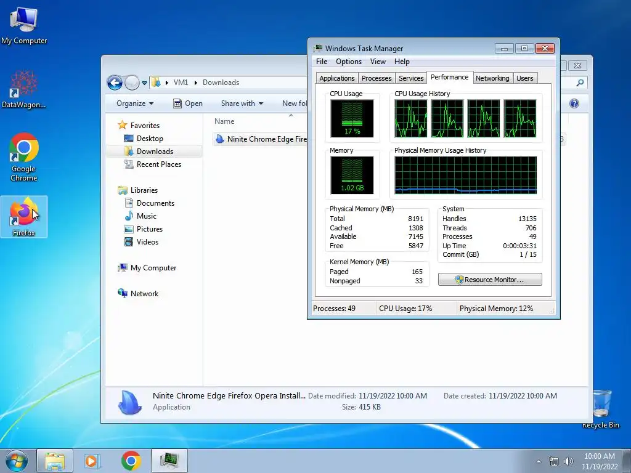Click Explorer forward navigation button
This screenshot has height=473, width=631.
(132, 83)
